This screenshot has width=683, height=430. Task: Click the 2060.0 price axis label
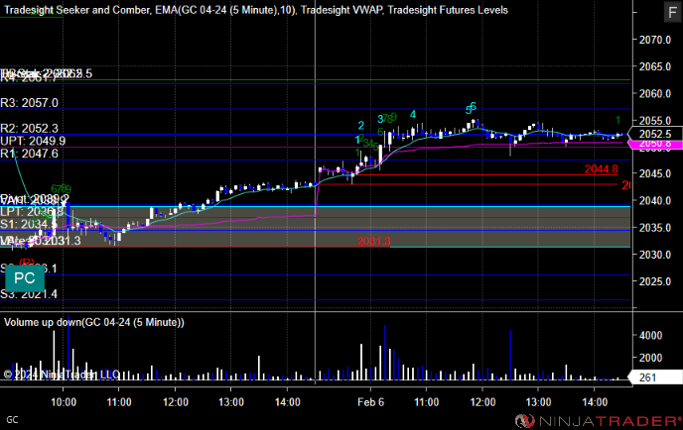(654, 93)
